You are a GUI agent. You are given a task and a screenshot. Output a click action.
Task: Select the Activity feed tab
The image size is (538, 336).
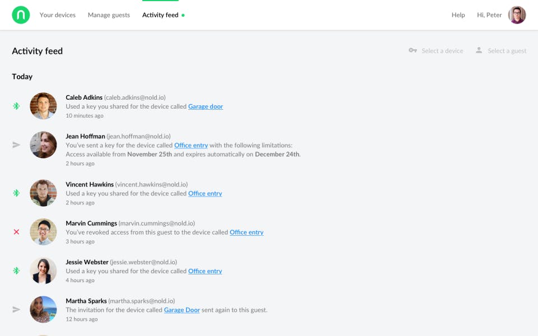click(160, 15)
